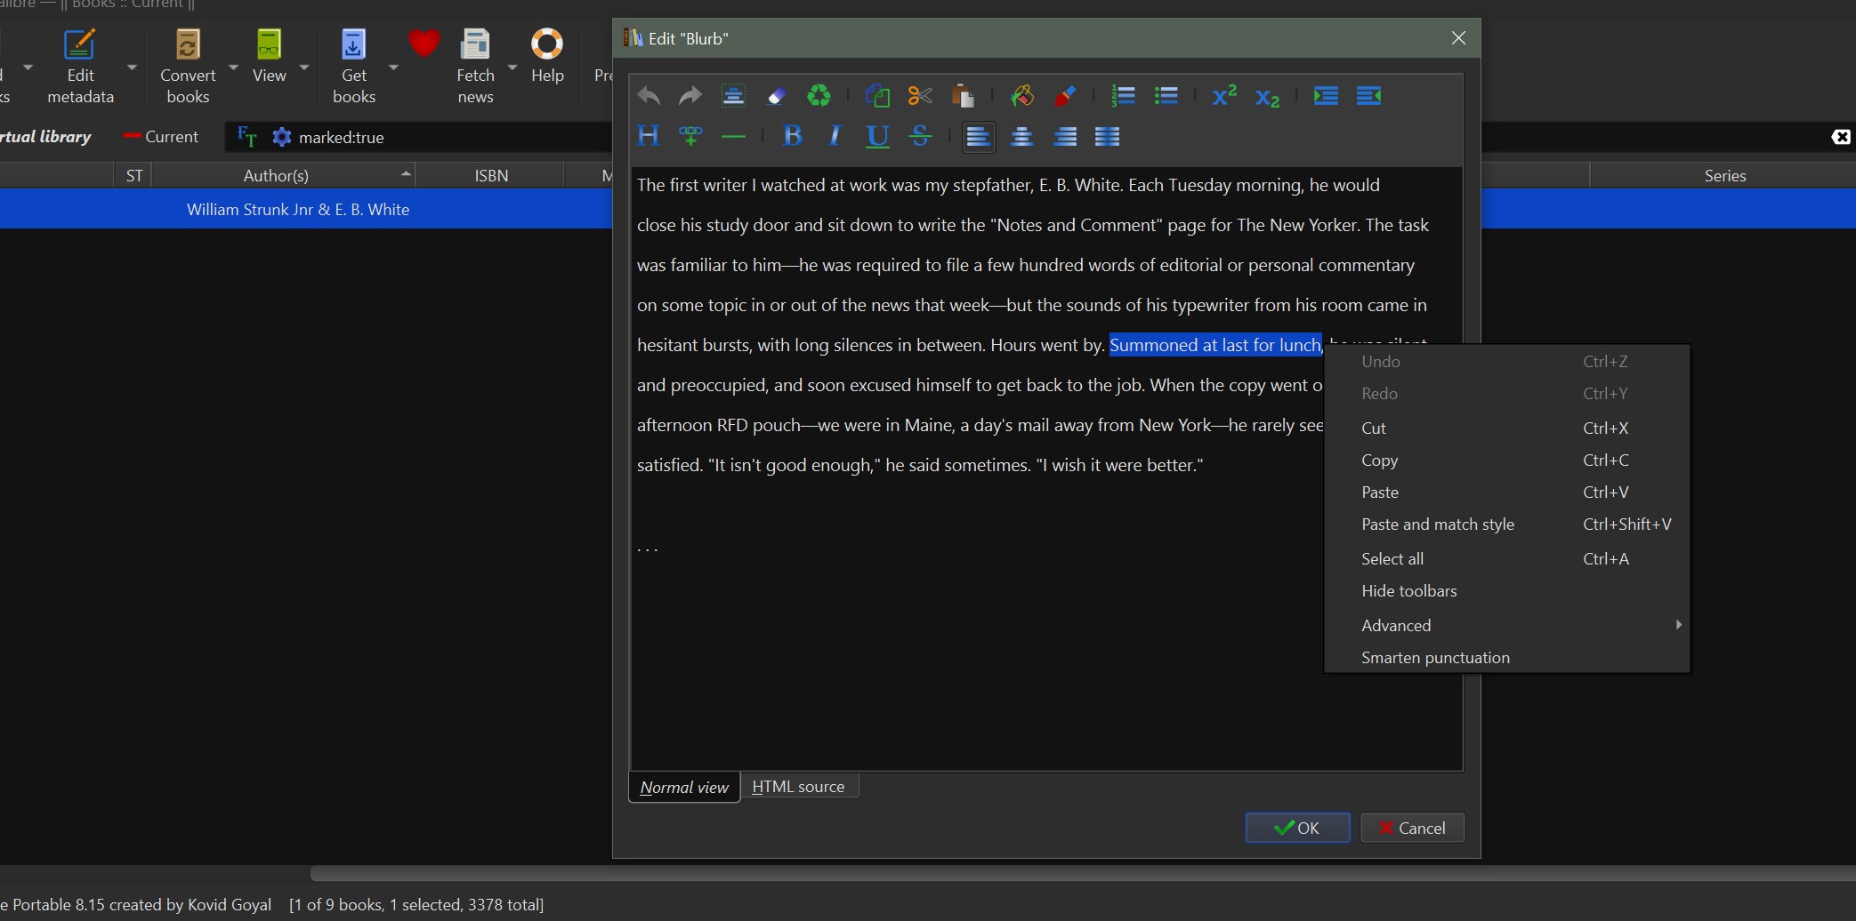Choose Select all from the context menu
Viewport: 1856px width, 921px height.
[1507, 558]
